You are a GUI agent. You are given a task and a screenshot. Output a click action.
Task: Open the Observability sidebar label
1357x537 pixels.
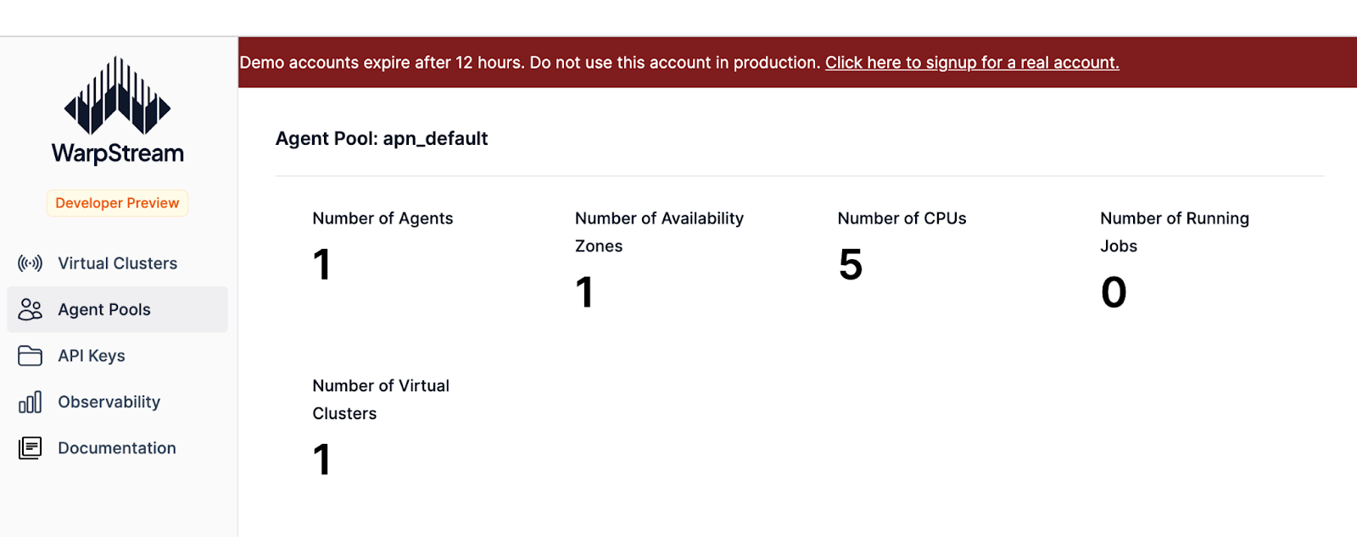click(109, 402)
